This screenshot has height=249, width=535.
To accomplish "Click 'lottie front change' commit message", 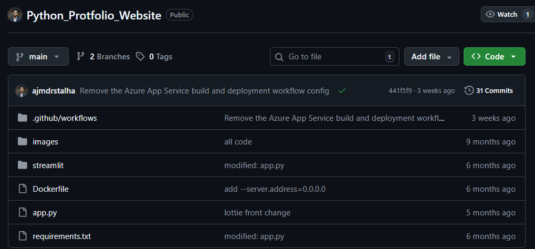I will [x=257, y=213].
